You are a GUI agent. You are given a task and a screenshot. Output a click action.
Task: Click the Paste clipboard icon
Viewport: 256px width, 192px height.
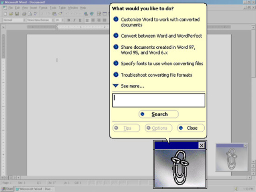point(54,14)
